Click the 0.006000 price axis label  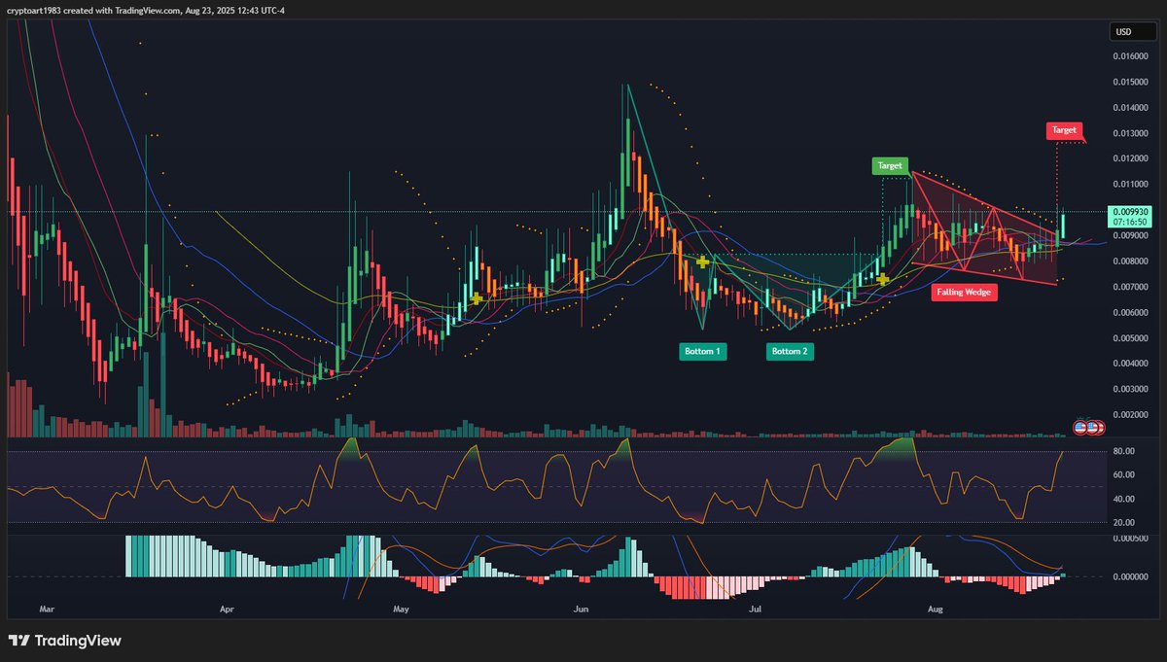pyautogui.click(x=1131, y=312)
